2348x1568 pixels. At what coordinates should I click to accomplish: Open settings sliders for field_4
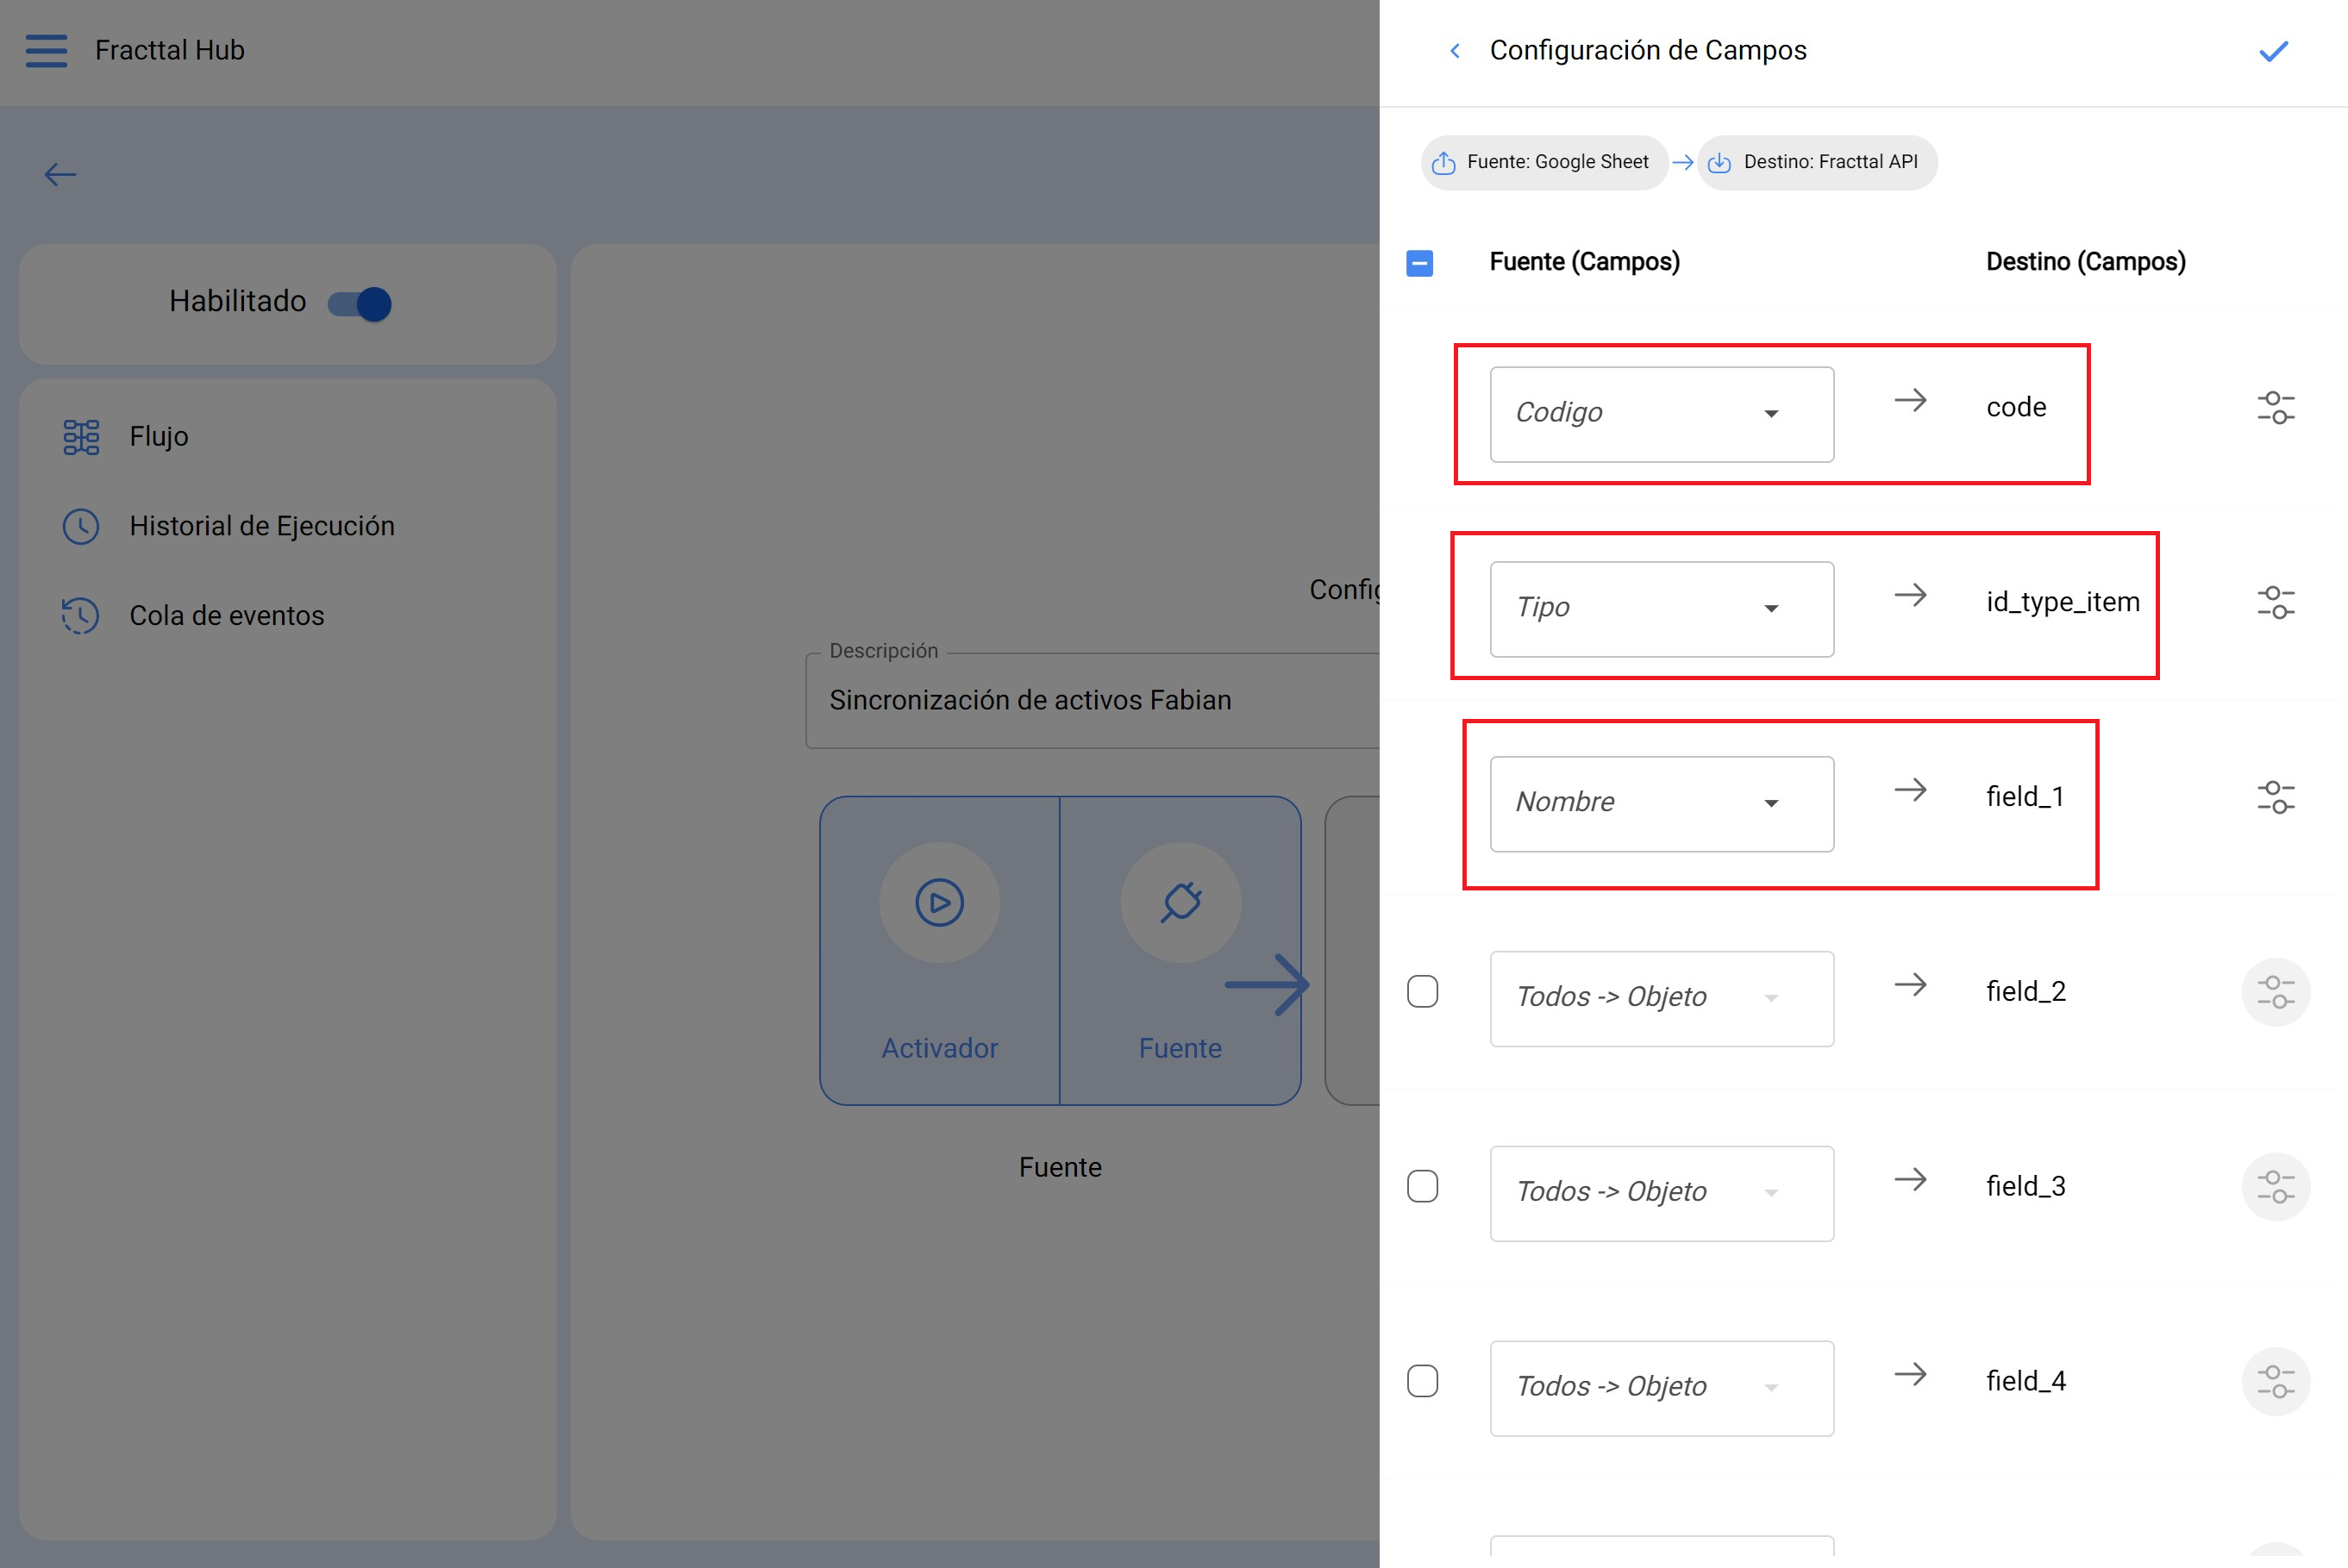coord(2275,1382)
